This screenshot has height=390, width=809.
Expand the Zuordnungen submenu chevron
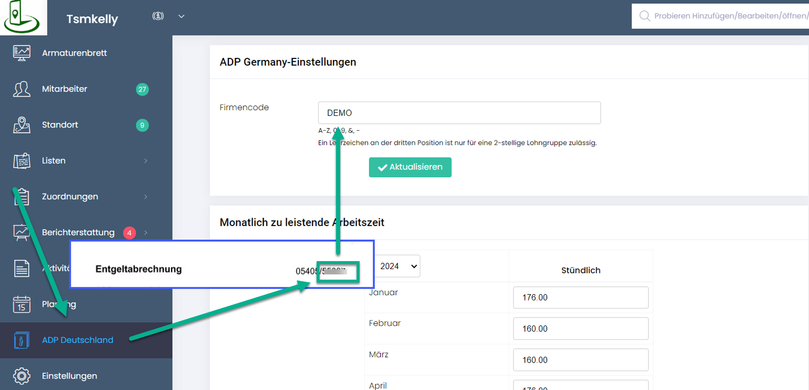146,197
